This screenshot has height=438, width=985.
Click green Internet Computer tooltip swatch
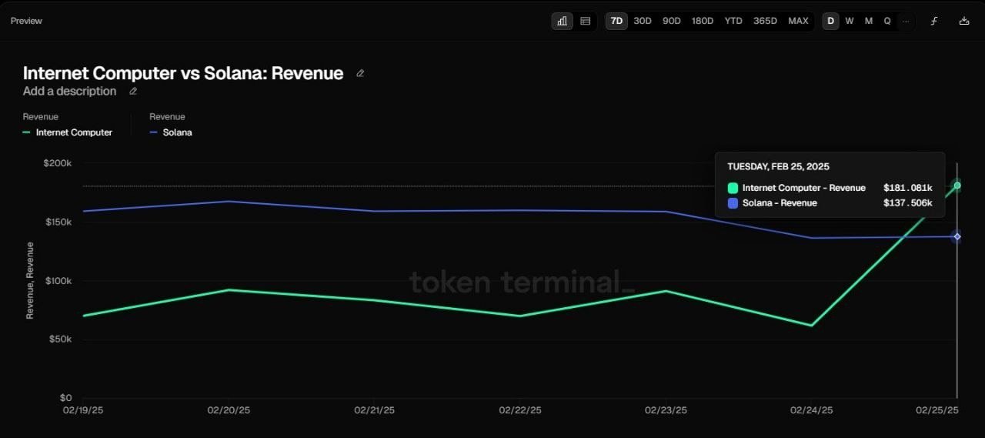[x=733, y=188]
